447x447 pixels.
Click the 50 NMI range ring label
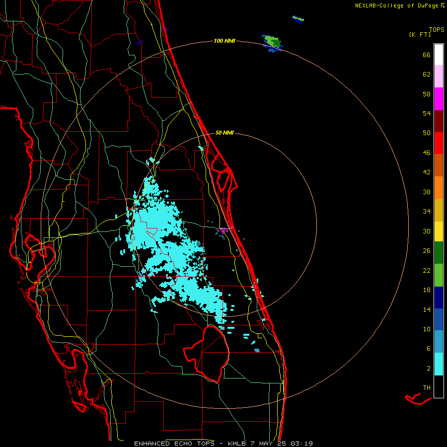click(x=224, y=133)
